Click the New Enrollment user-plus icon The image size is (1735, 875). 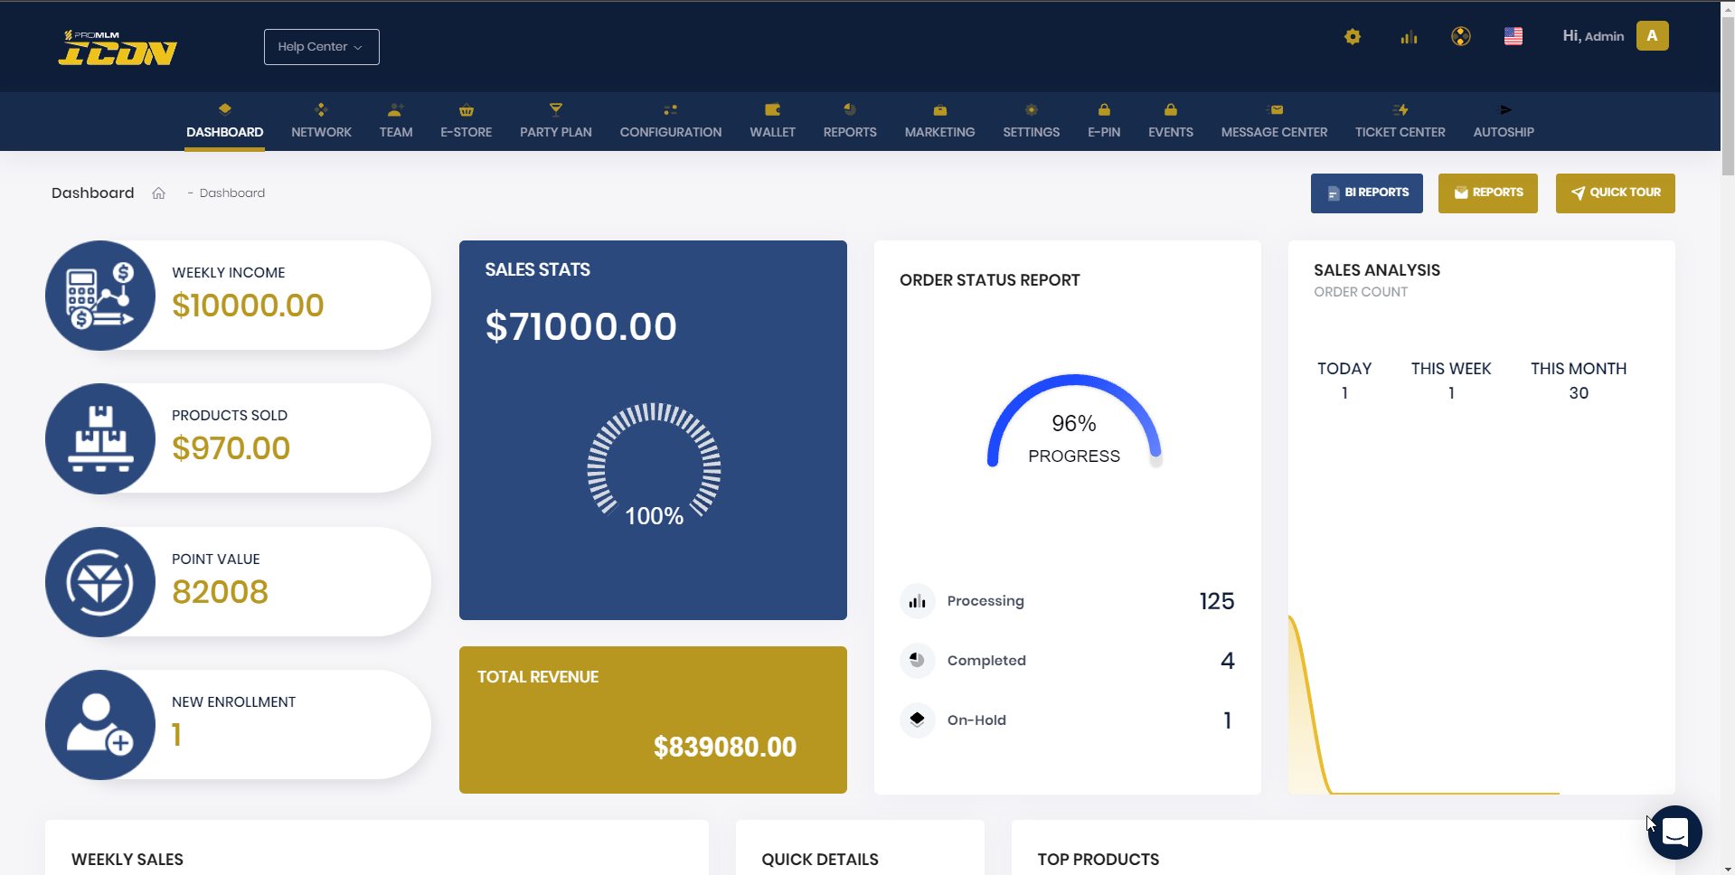(100, 725)
